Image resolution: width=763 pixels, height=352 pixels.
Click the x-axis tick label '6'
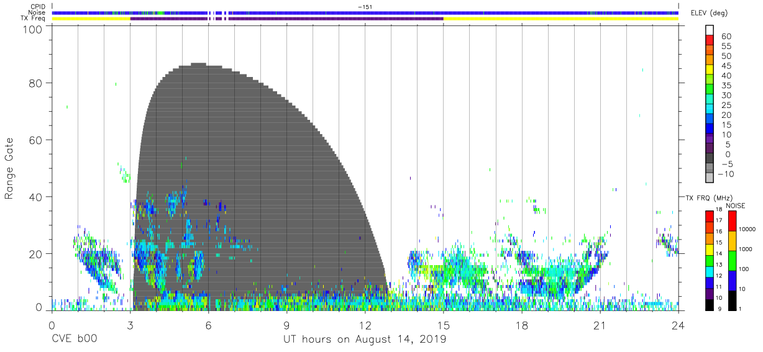208,325
